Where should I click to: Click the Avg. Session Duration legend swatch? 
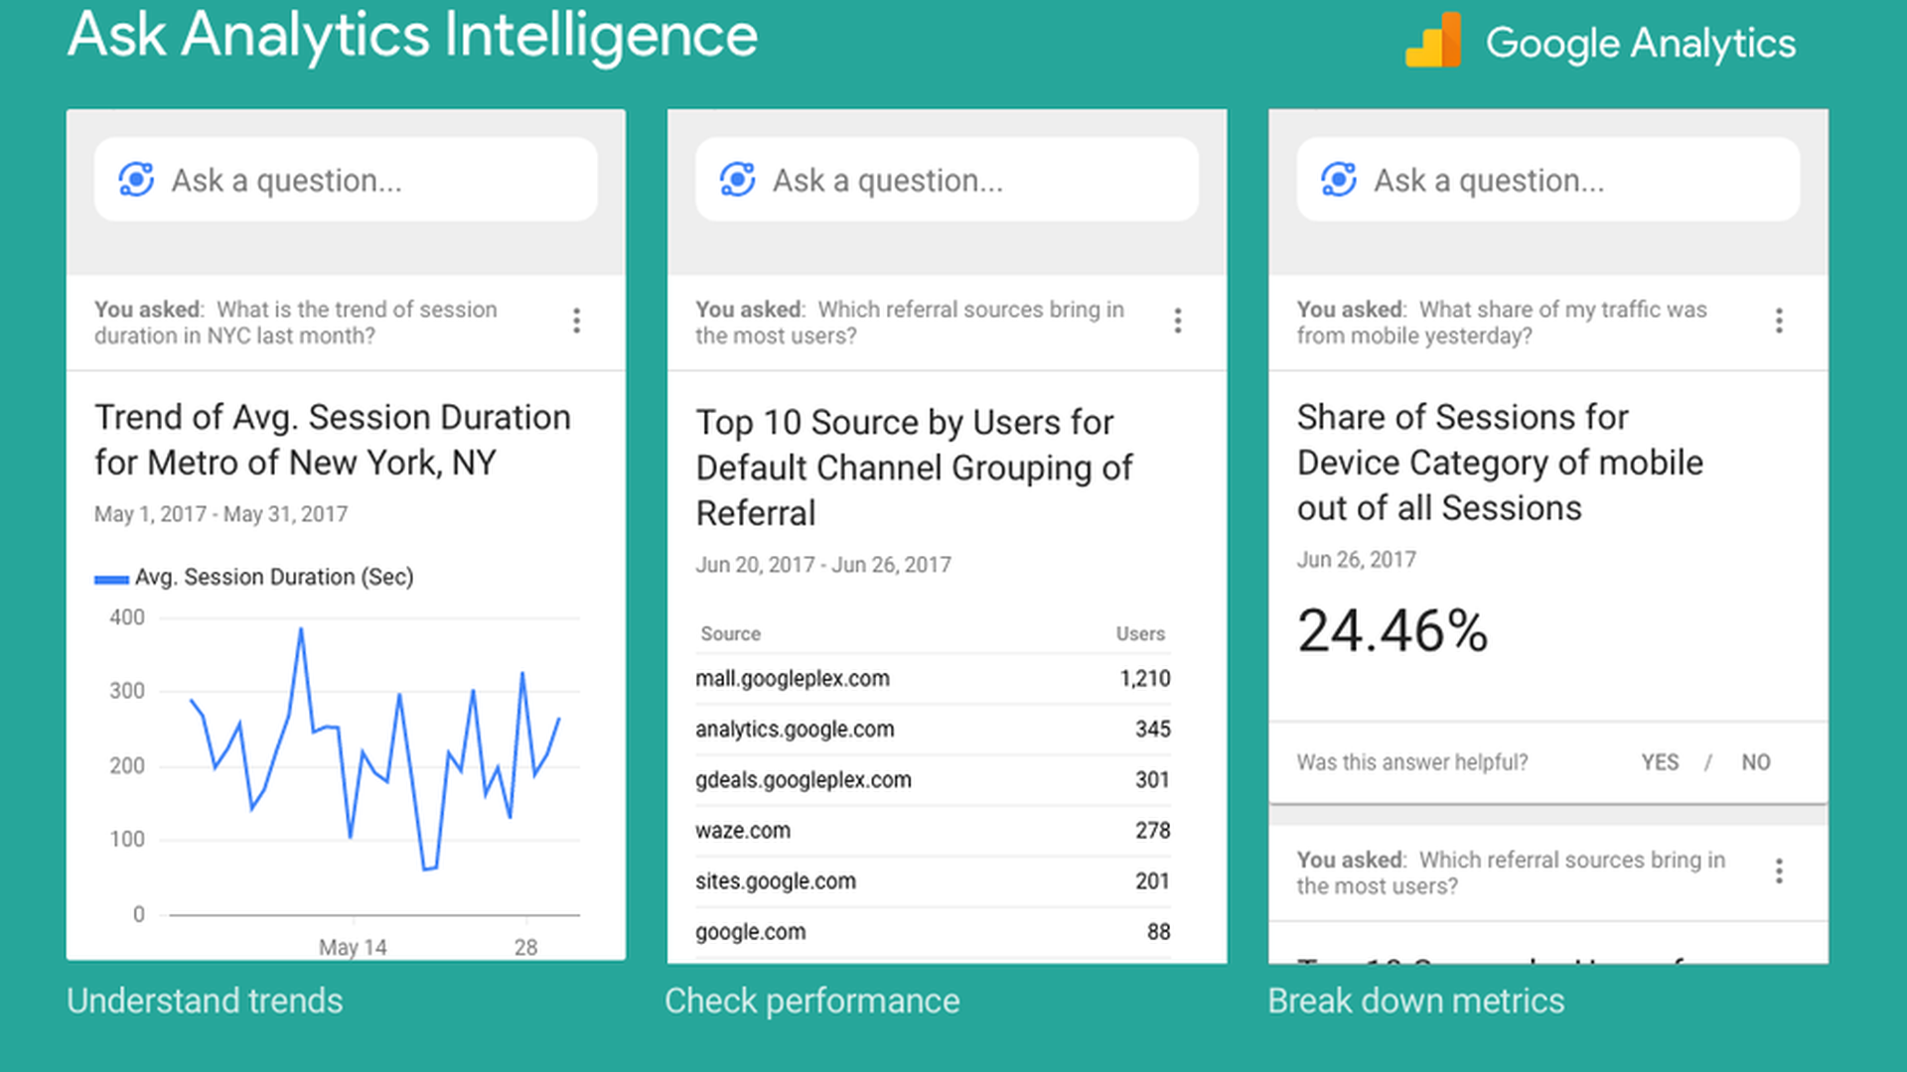pos(111,579)
